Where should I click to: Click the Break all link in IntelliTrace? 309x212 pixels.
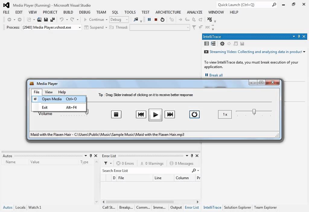coord(216,75)
